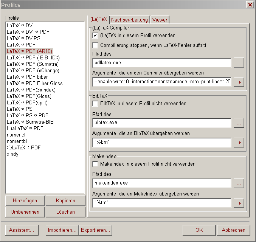Open MakeIndex arguments placeholder arrow menu

tap(239, 203)
